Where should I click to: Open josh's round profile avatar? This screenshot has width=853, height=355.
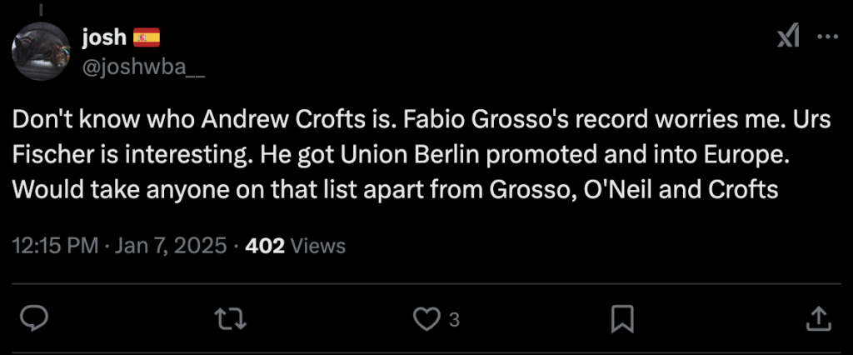click(41, 52)
